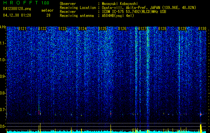Click time marker 0130
Screen dimensions: 210x133
tap(202, 28)
